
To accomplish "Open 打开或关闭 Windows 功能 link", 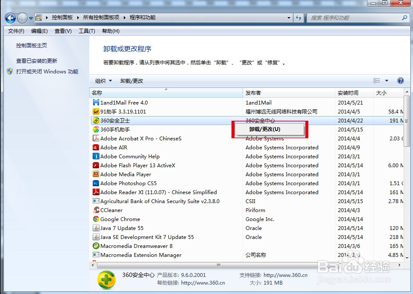I will tap(47, 72).
